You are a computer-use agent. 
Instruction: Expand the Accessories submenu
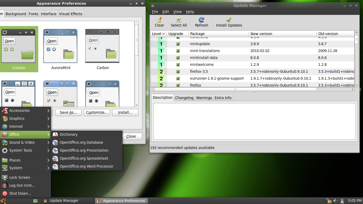26,110
